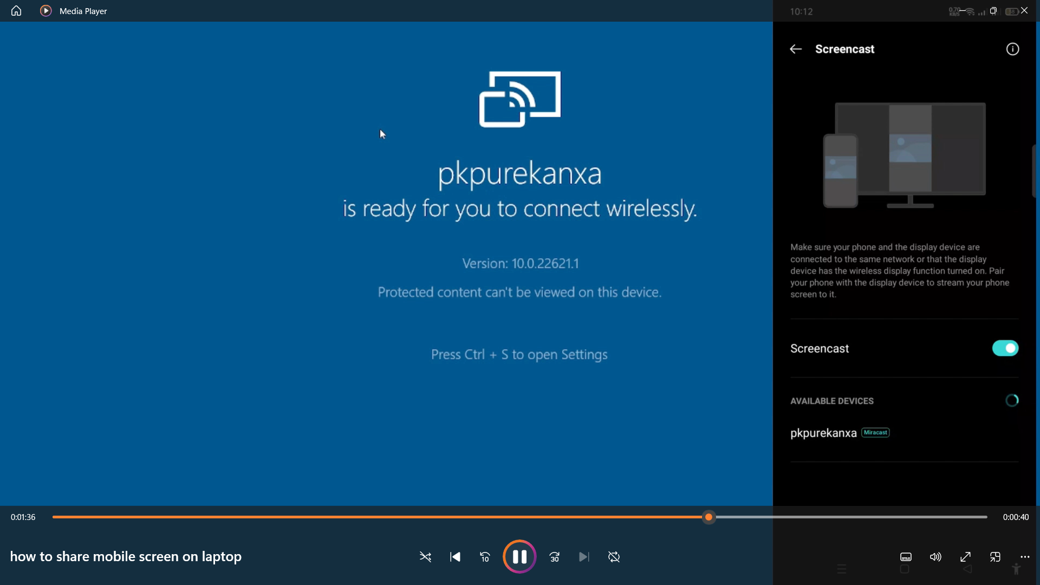Tap the Screencast back arrow
The image size is (1040, 585).
[796, 49]
